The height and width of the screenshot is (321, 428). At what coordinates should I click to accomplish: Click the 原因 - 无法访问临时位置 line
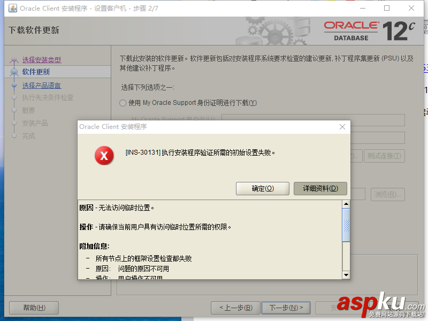[x=117, y=208]
